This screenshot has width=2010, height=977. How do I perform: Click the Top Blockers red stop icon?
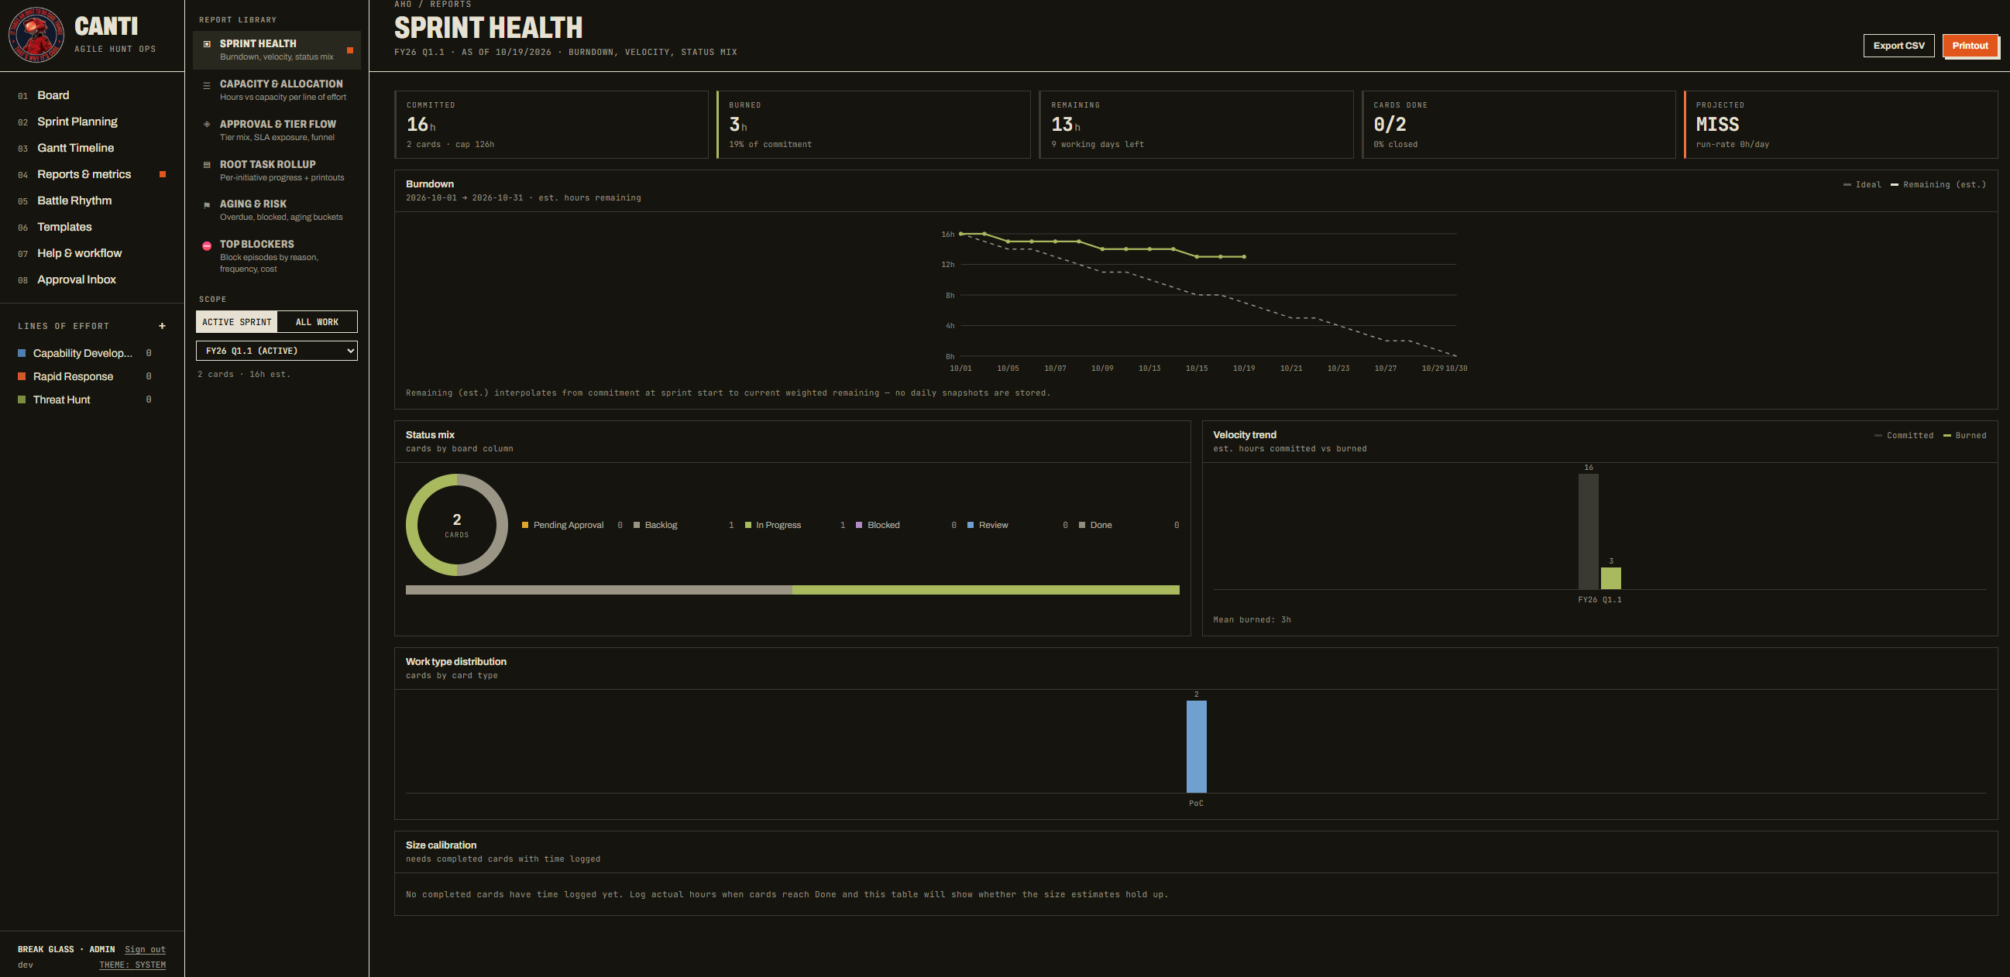pos(207,245)
